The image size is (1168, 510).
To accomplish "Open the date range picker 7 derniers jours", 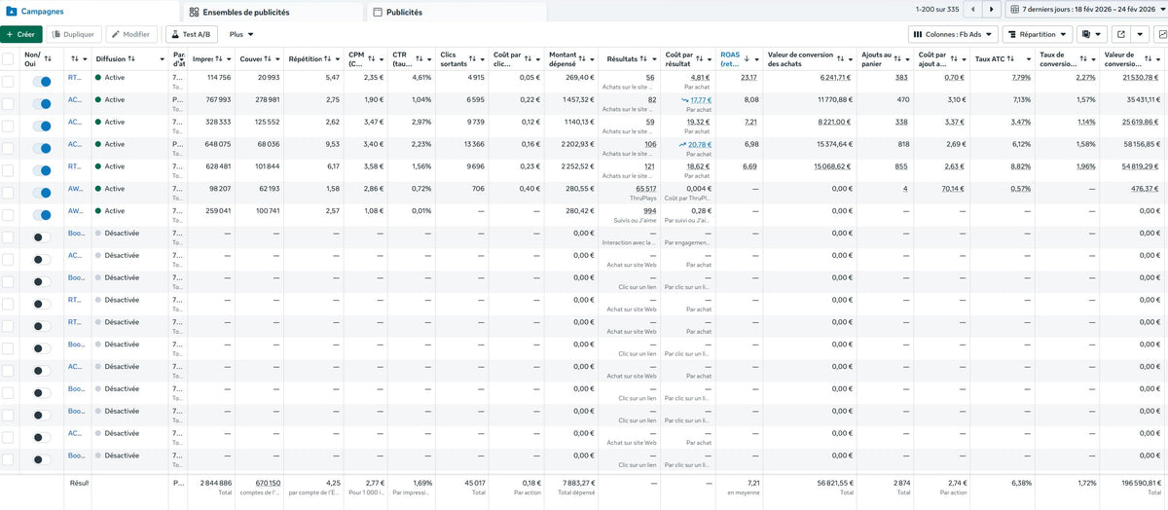I will (x=1085, y=10).
